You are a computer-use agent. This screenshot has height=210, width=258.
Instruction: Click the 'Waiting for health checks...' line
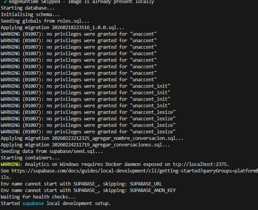coord(38,197)
